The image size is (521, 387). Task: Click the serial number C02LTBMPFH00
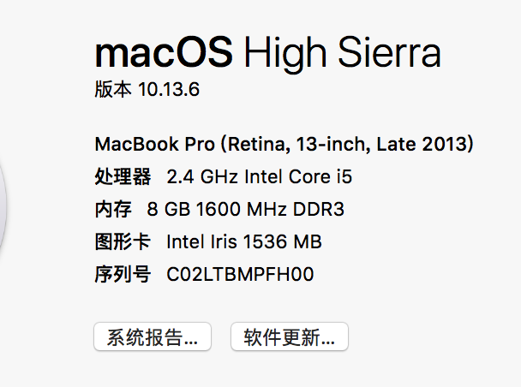(240, 275)
